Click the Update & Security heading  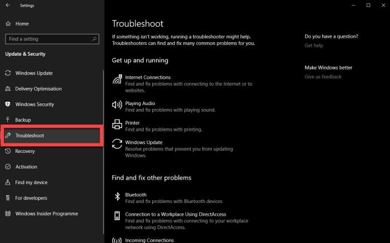26,54
